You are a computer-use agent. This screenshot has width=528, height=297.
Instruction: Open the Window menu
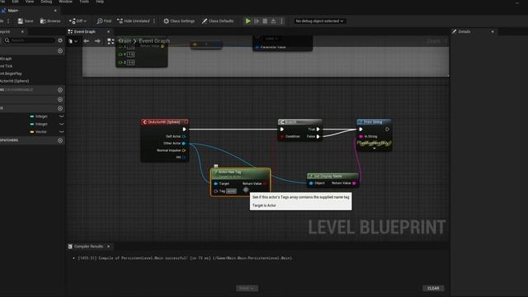(x=65, y=2)
